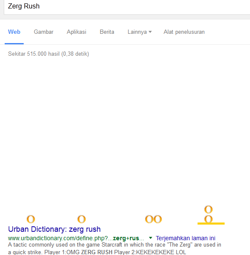
Task: Switch to the Gambar tab
Action: 44,32
